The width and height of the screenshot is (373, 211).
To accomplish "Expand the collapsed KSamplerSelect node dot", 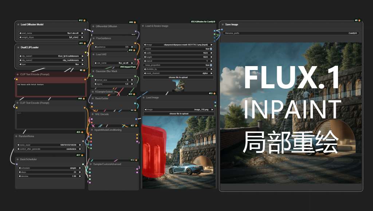I will [93, 92].
